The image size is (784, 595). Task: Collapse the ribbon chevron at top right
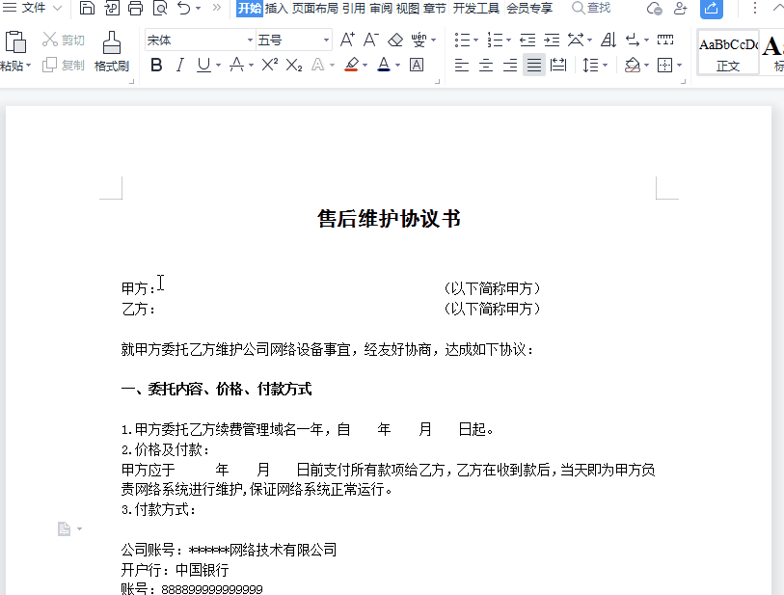pyautogui.click(x=778, y=8)
